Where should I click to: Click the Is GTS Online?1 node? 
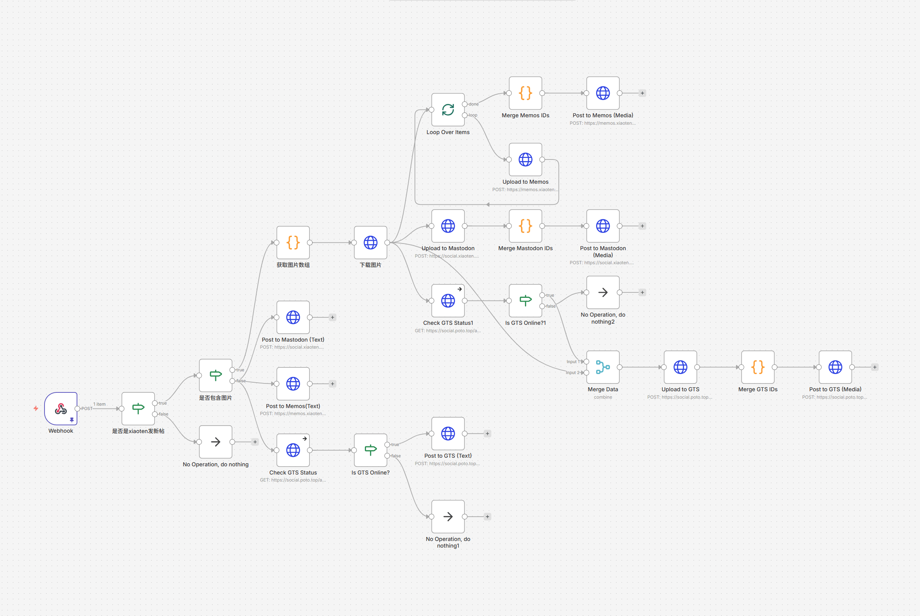tap(525, 301)
